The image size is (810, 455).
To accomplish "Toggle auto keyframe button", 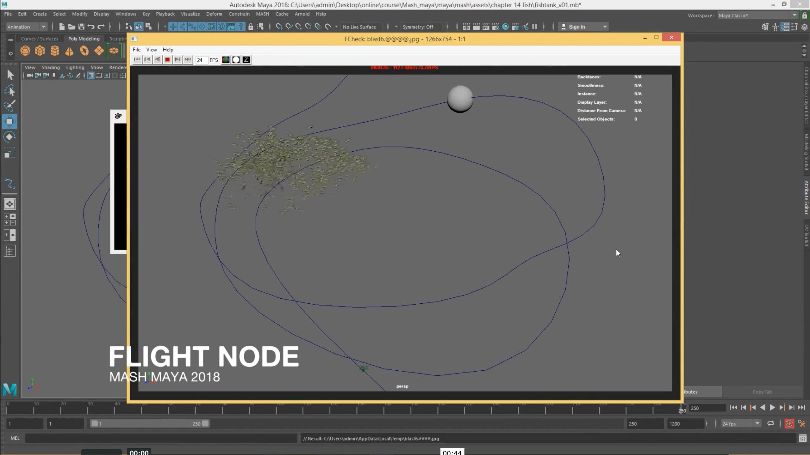I will click(x=789, y=424).
